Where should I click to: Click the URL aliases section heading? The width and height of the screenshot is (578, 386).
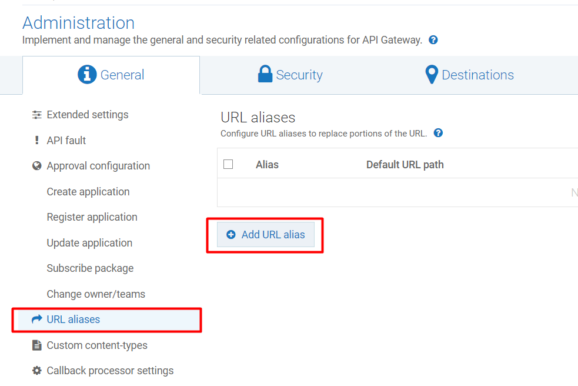pos(258,117)
